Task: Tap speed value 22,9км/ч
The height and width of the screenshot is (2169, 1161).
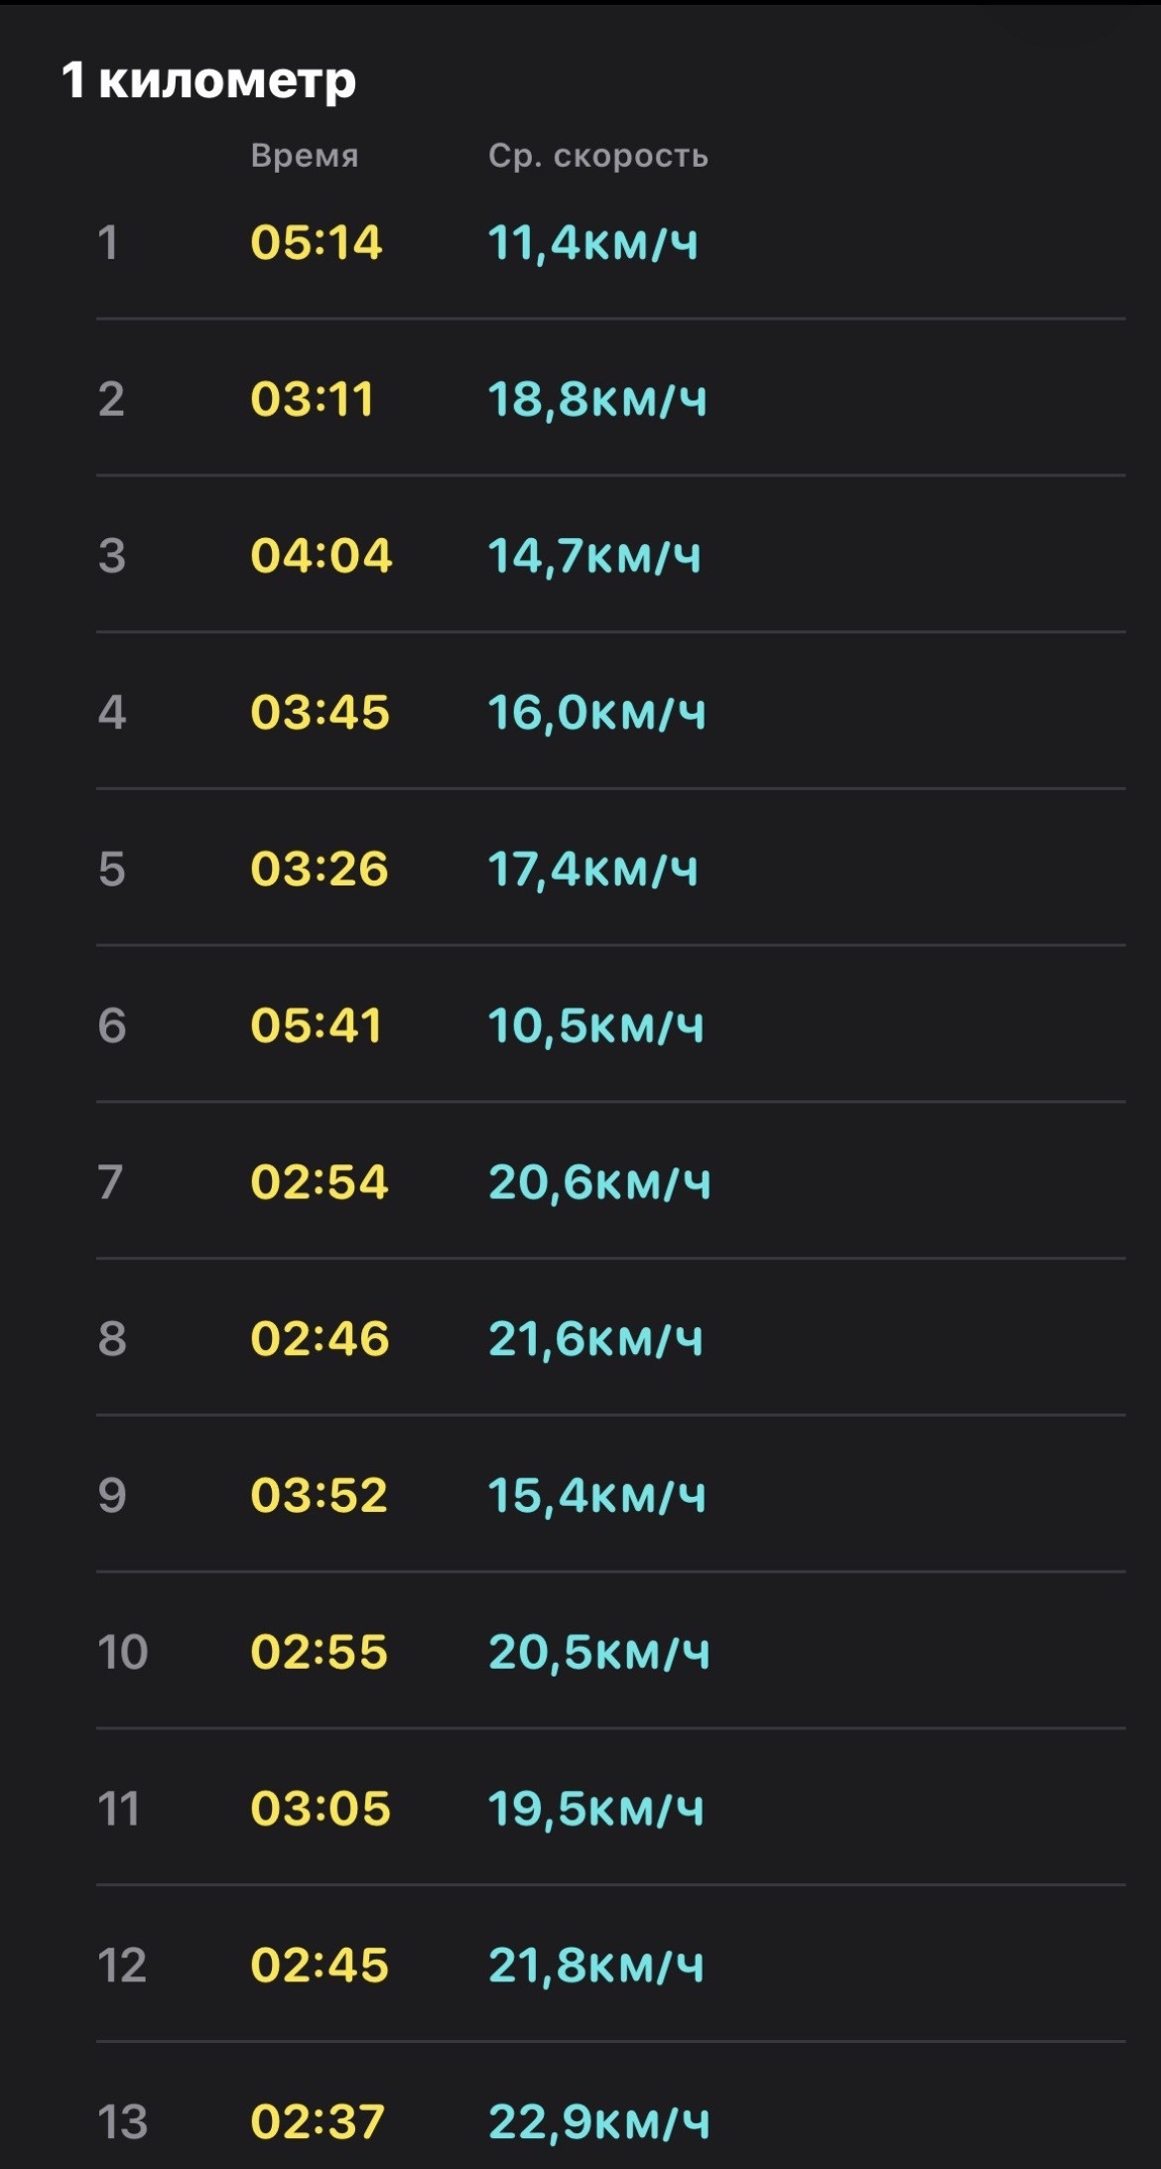Action: 599,2122
